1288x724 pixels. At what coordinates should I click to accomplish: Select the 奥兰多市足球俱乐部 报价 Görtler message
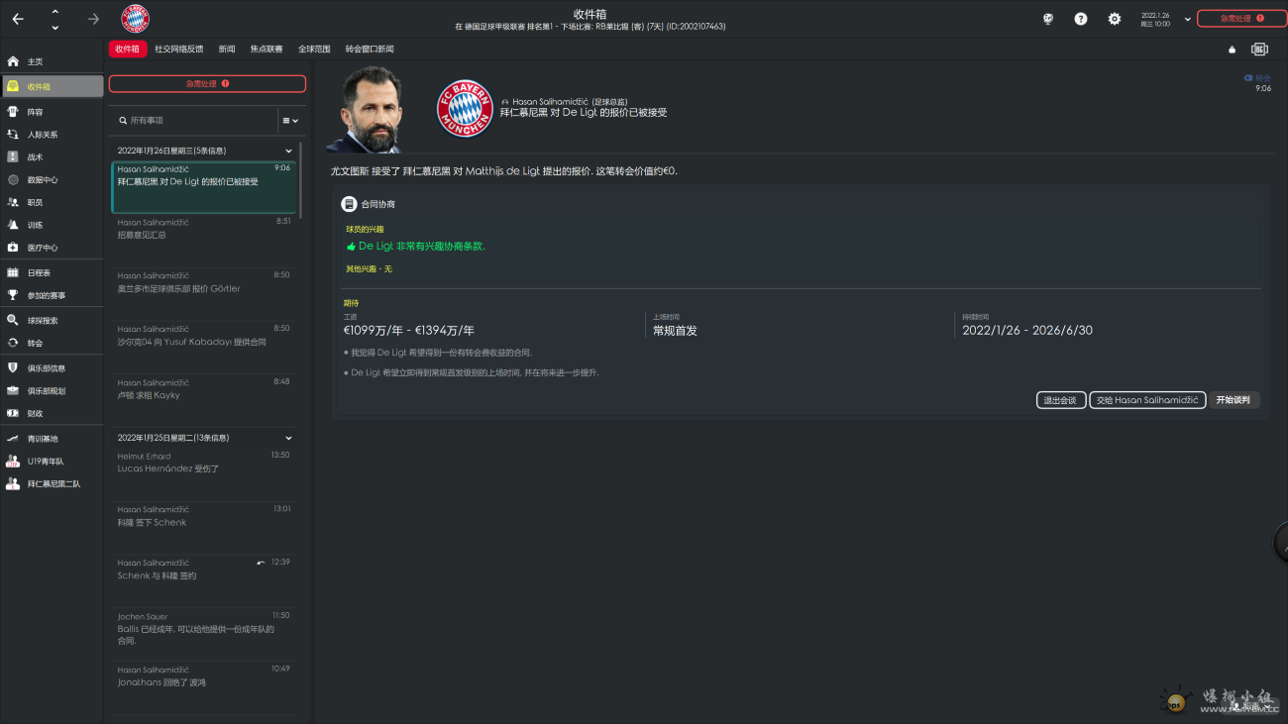pyautogui.click(x=203, y=293)
